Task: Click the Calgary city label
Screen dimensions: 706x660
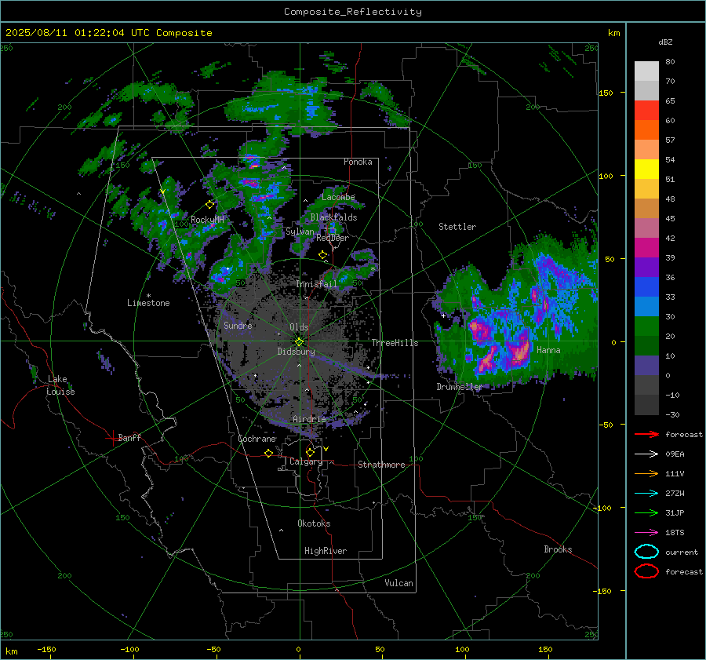Action: pyautogui.click(x=306, y=461)
